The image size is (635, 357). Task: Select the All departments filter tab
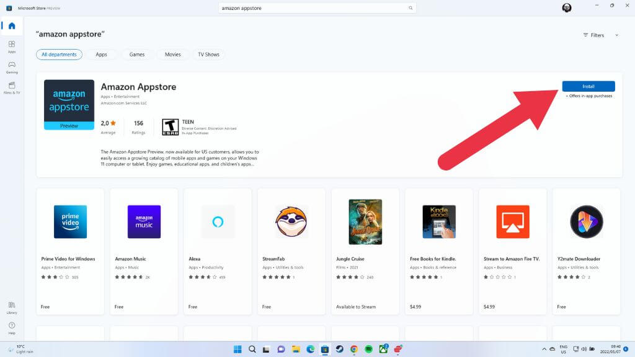click(59, 55)
